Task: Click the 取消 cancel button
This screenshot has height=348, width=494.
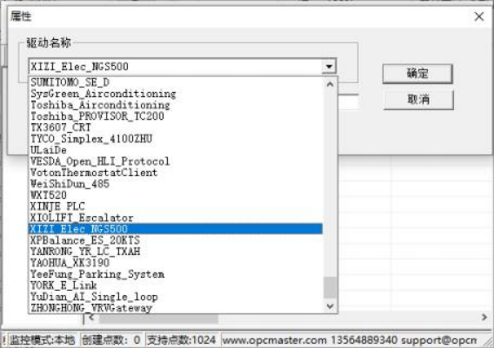Action: 418,100
